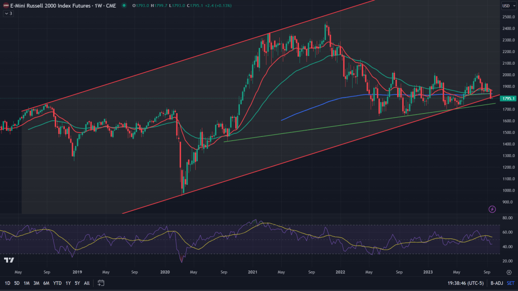Select the 6M time range
Image resolution: width=518 pixels, height=291 pixels.
pyautogui.click(x=46, y=283)
